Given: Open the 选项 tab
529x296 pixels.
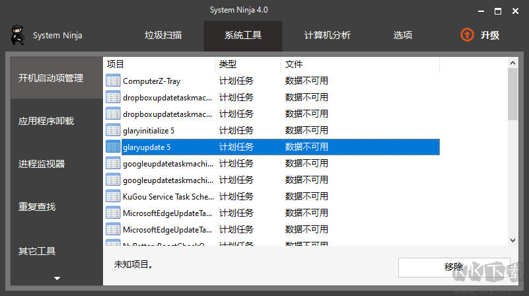Looking at the screenshot, I should tap(403, 36).
